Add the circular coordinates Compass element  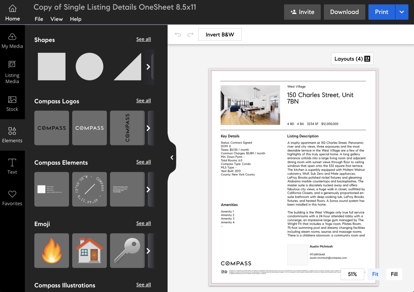click(90, 189)
